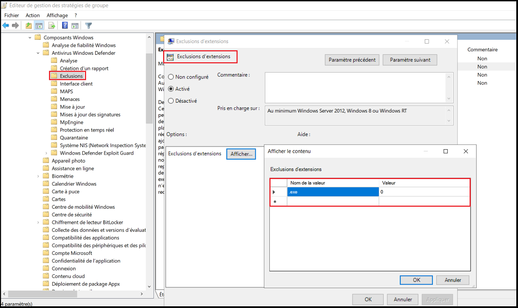Expand the Biométrie tree node

[x=38, y=176]
